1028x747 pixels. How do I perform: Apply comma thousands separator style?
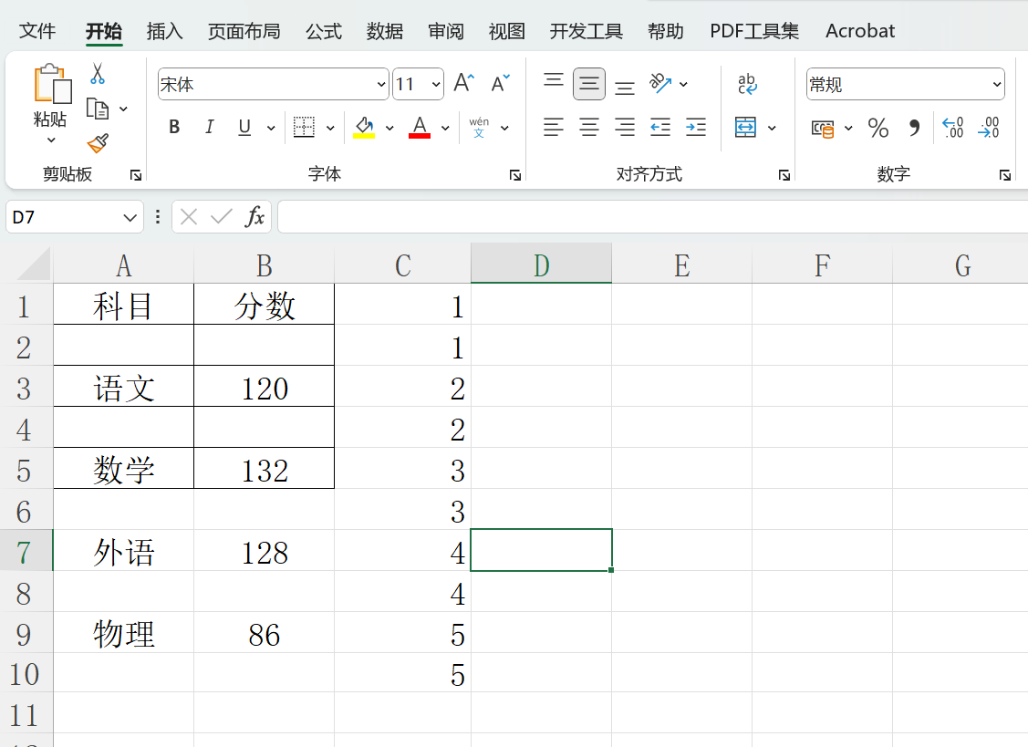[915, 127]
